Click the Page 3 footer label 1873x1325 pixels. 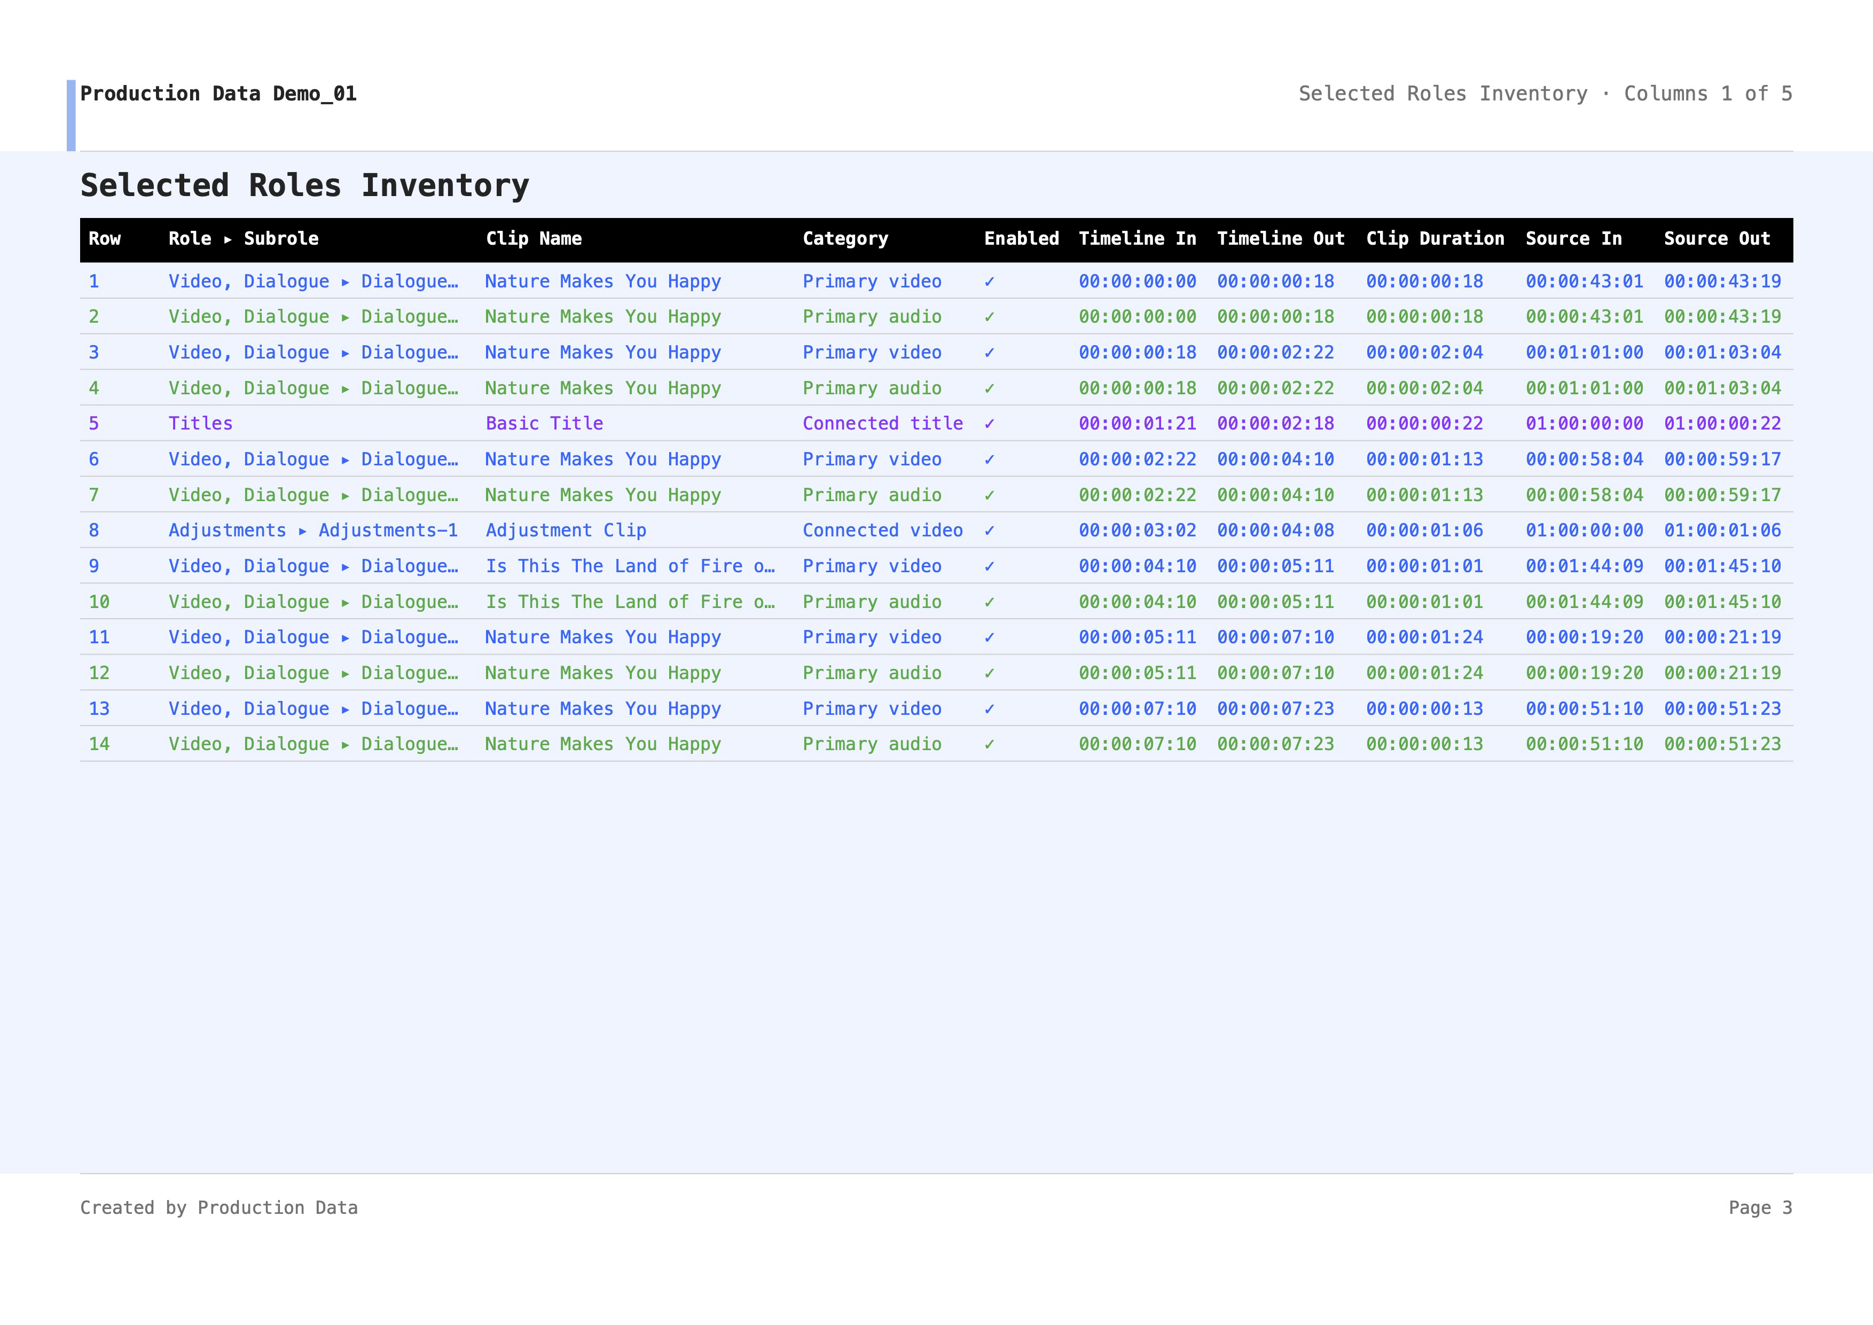pyautogui.click(x=1760, y=1207)
